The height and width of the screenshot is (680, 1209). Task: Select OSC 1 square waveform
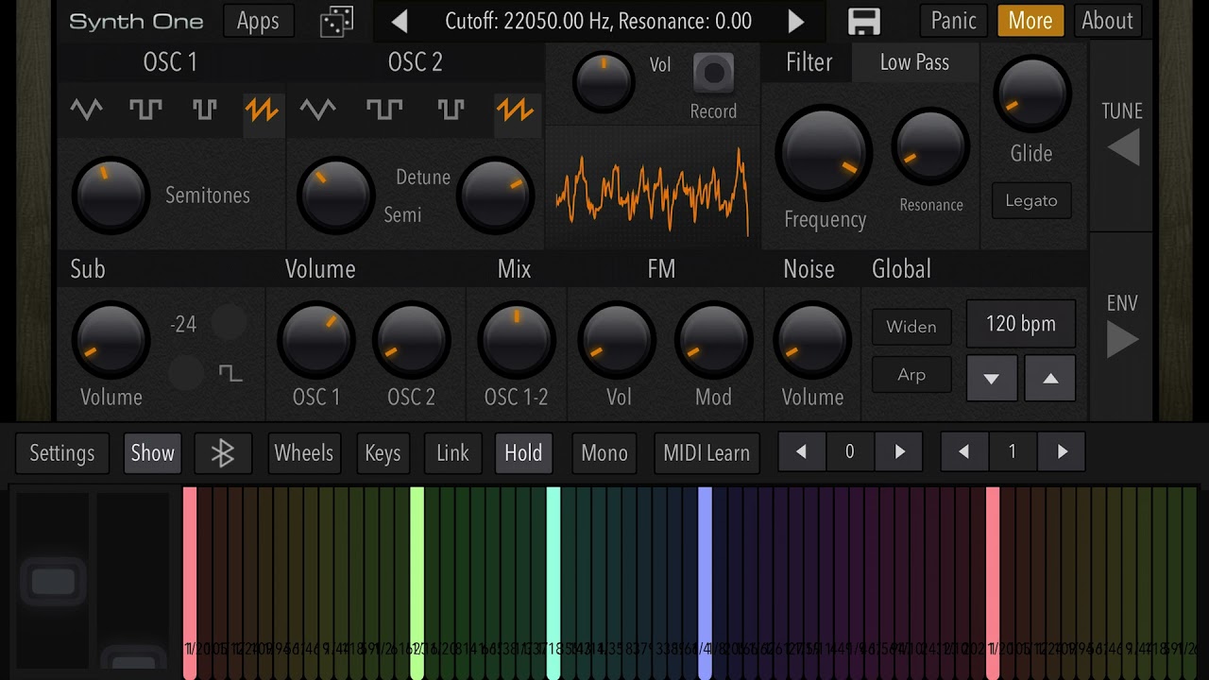point(145,110)
